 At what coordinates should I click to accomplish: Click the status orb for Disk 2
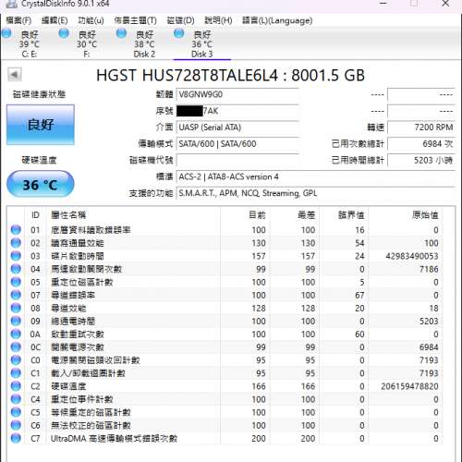(121, 33)
